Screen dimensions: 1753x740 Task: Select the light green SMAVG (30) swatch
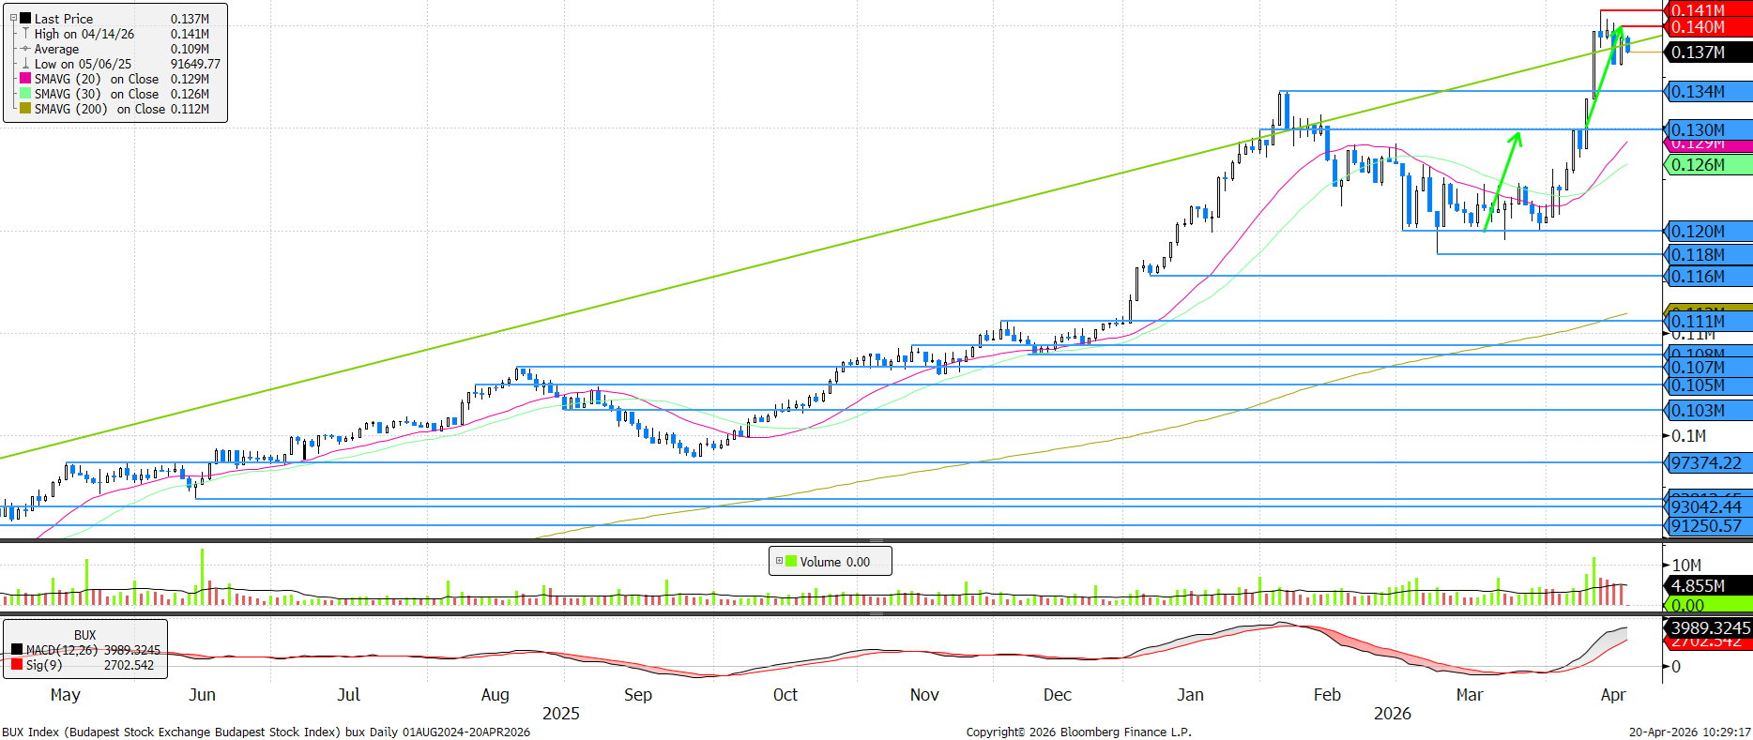click(25, 94)
